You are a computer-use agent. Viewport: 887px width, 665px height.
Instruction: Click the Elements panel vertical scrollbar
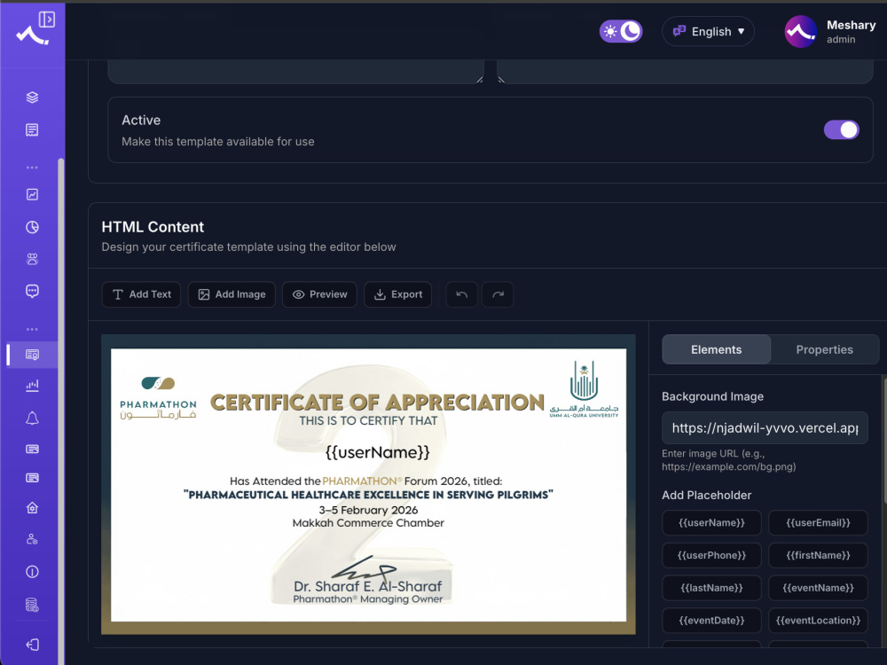[x=884, y=441]
